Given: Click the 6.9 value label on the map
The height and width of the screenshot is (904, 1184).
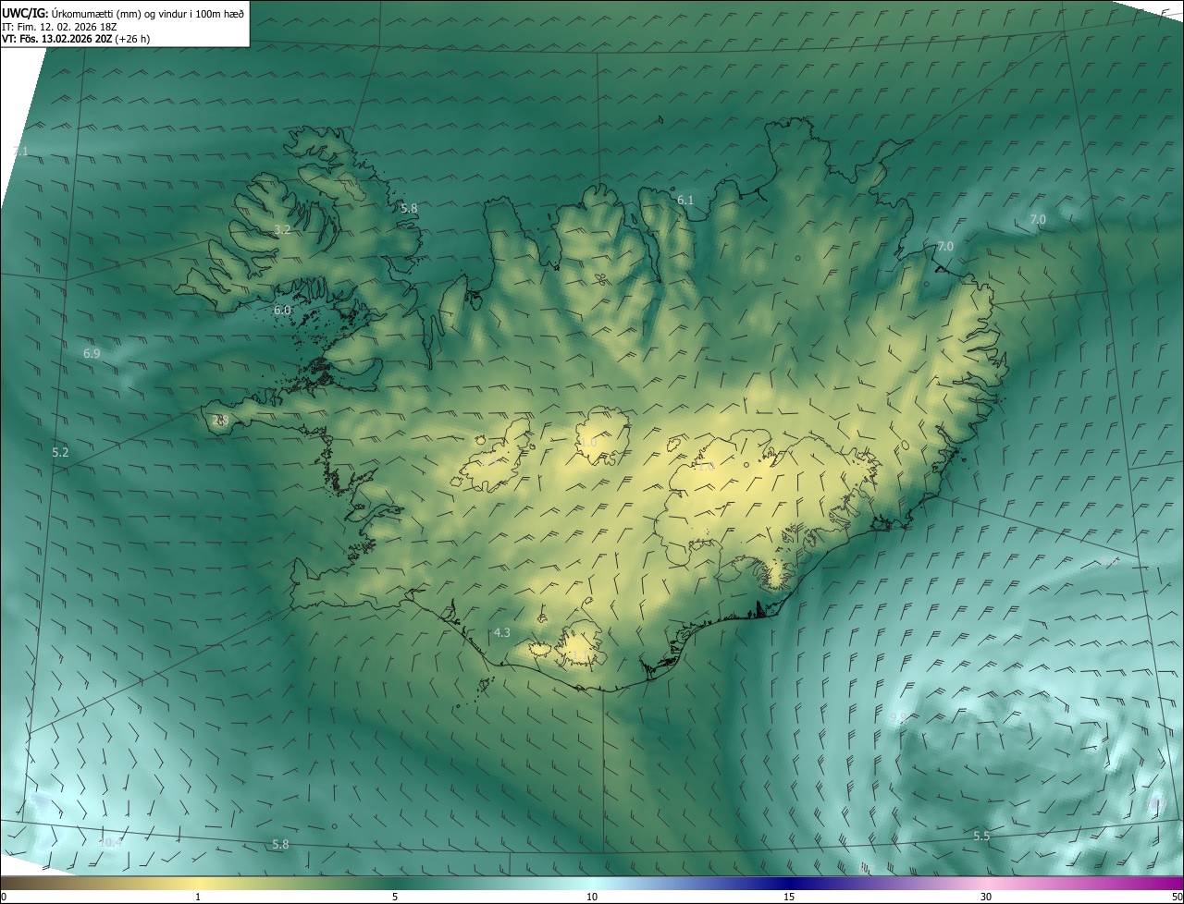Looking at the screenshot, I should tap(92, 353).
